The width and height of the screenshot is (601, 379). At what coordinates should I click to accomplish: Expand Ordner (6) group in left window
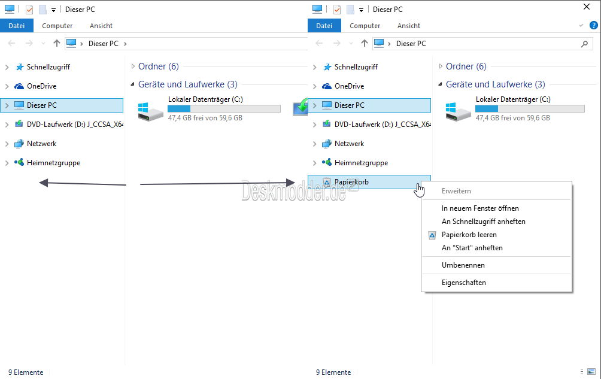click(133, 66)
